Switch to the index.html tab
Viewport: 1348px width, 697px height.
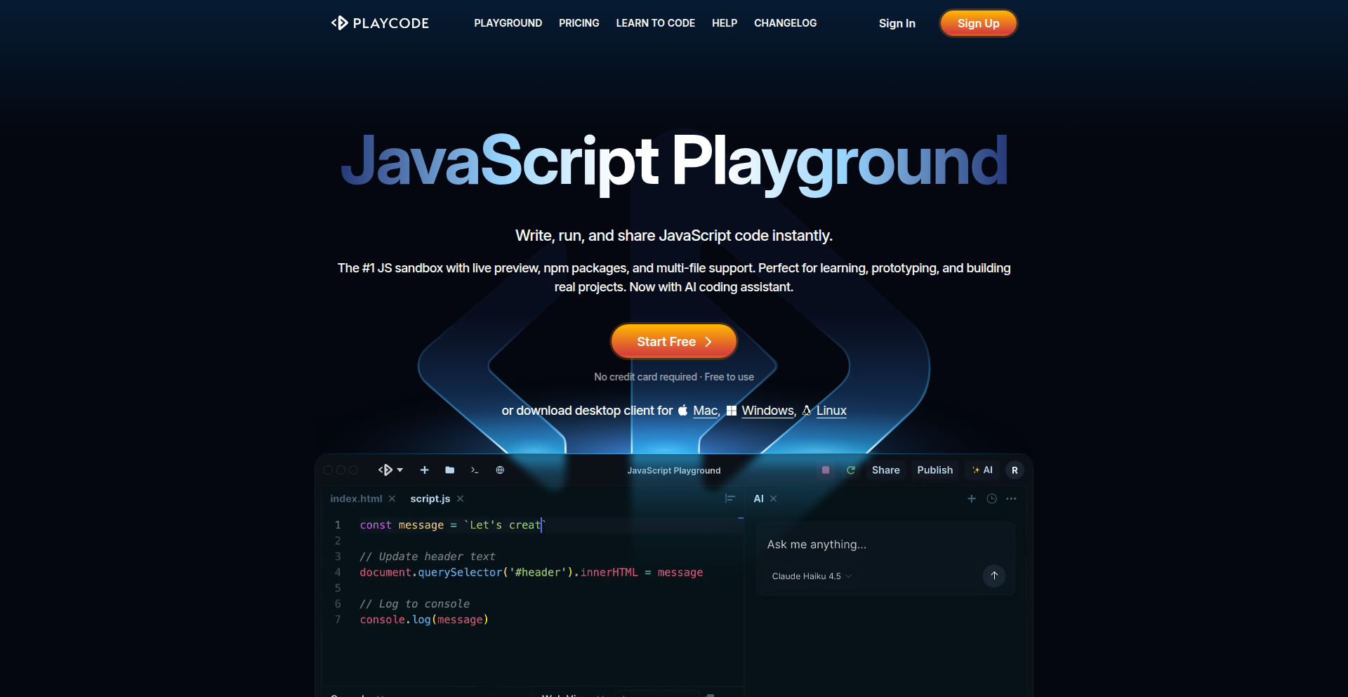[355, 498]
